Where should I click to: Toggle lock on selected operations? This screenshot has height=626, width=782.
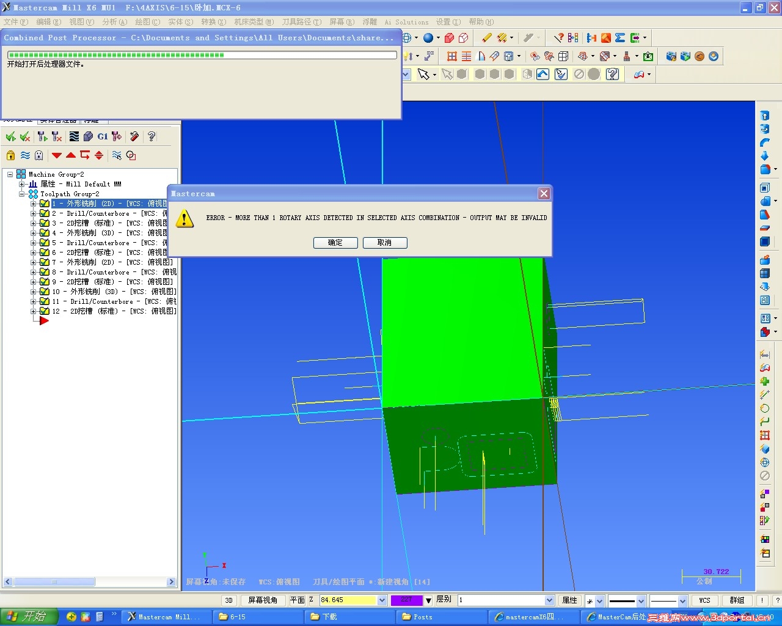tap(10, 155)
